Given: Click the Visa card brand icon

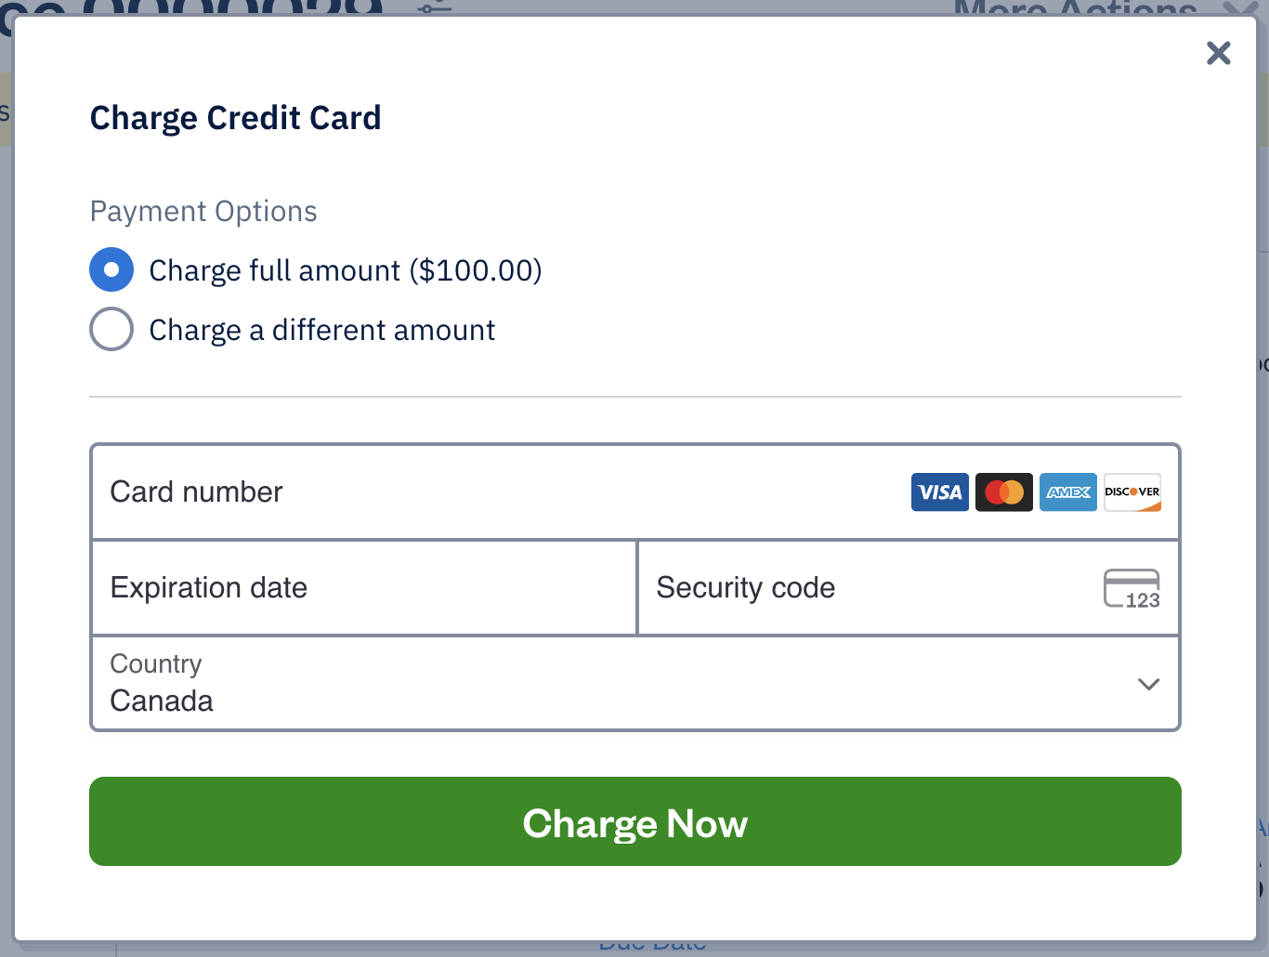Looking at the screenshot, I should (x=939, y=492).
